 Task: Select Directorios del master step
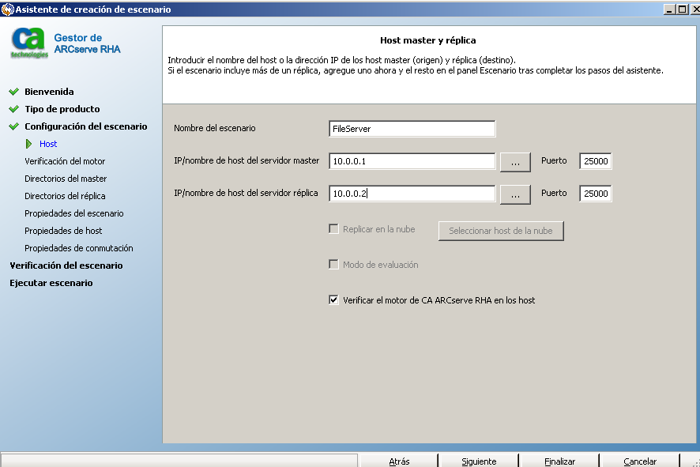click(66, 179)
